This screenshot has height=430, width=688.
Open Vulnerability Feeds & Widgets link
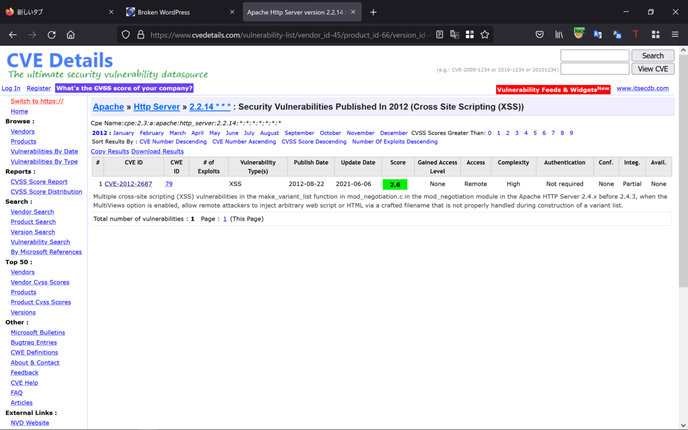[x=553, y=89]
